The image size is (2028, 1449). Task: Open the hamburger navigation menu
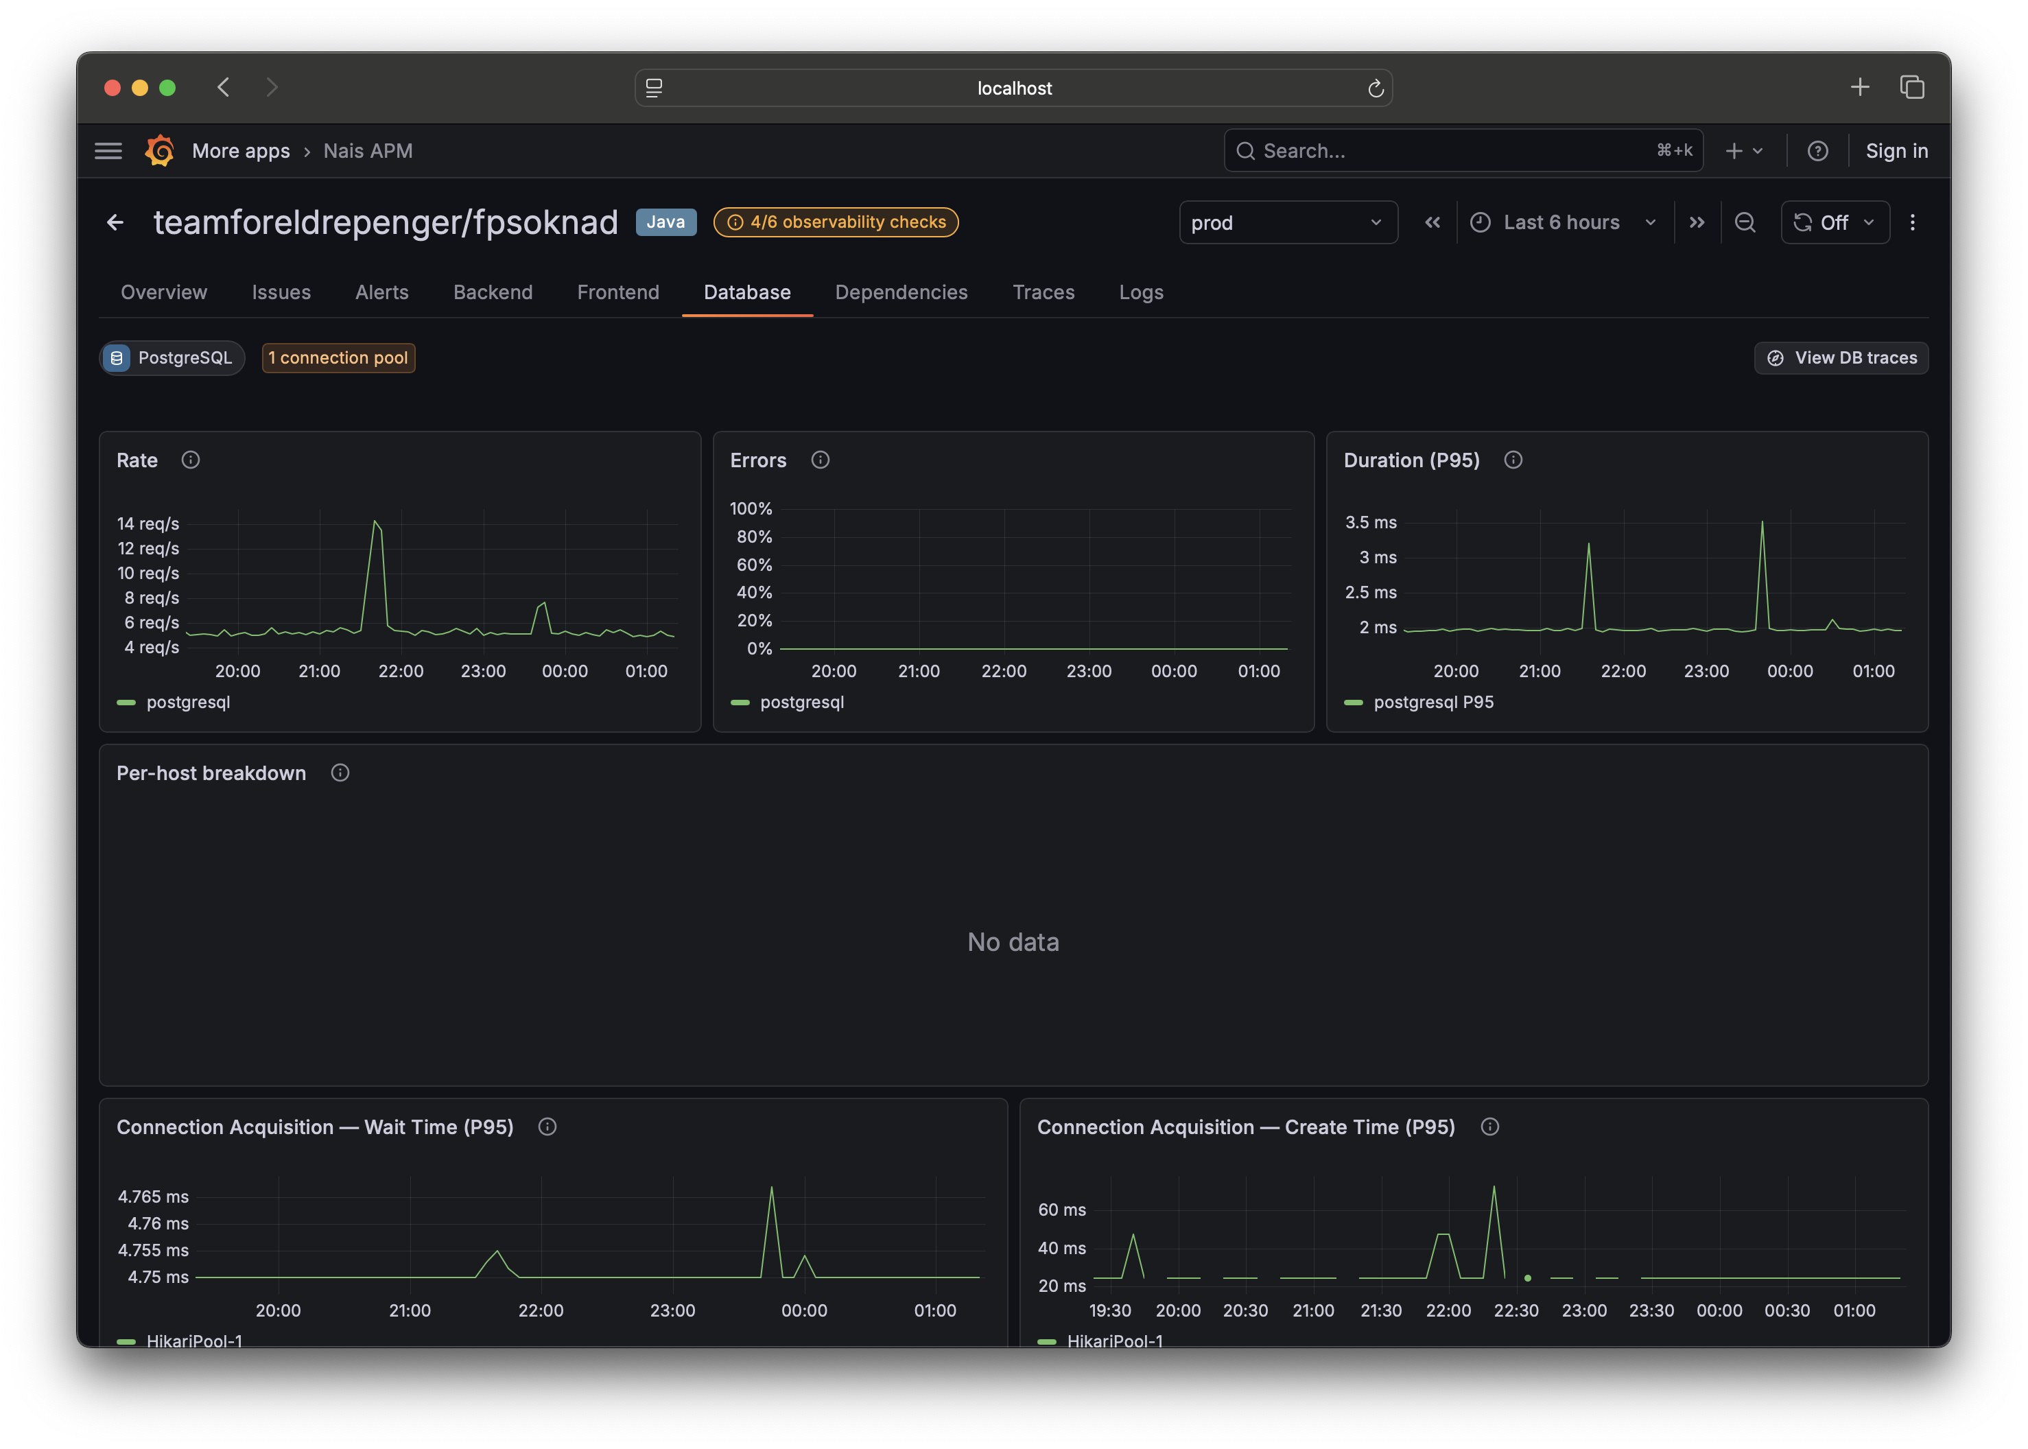(108, 151)
